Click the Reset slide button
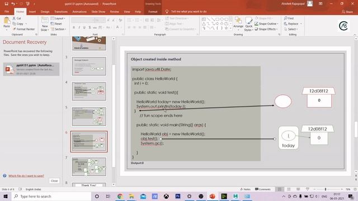The height and width of the screenshot is (201, 358). [56, 23]
